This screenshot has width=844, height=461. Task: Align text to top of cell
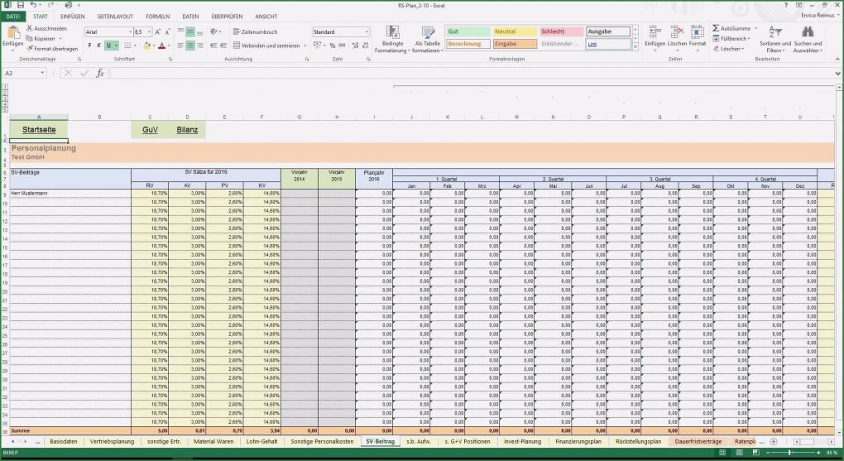pos(181,31)
